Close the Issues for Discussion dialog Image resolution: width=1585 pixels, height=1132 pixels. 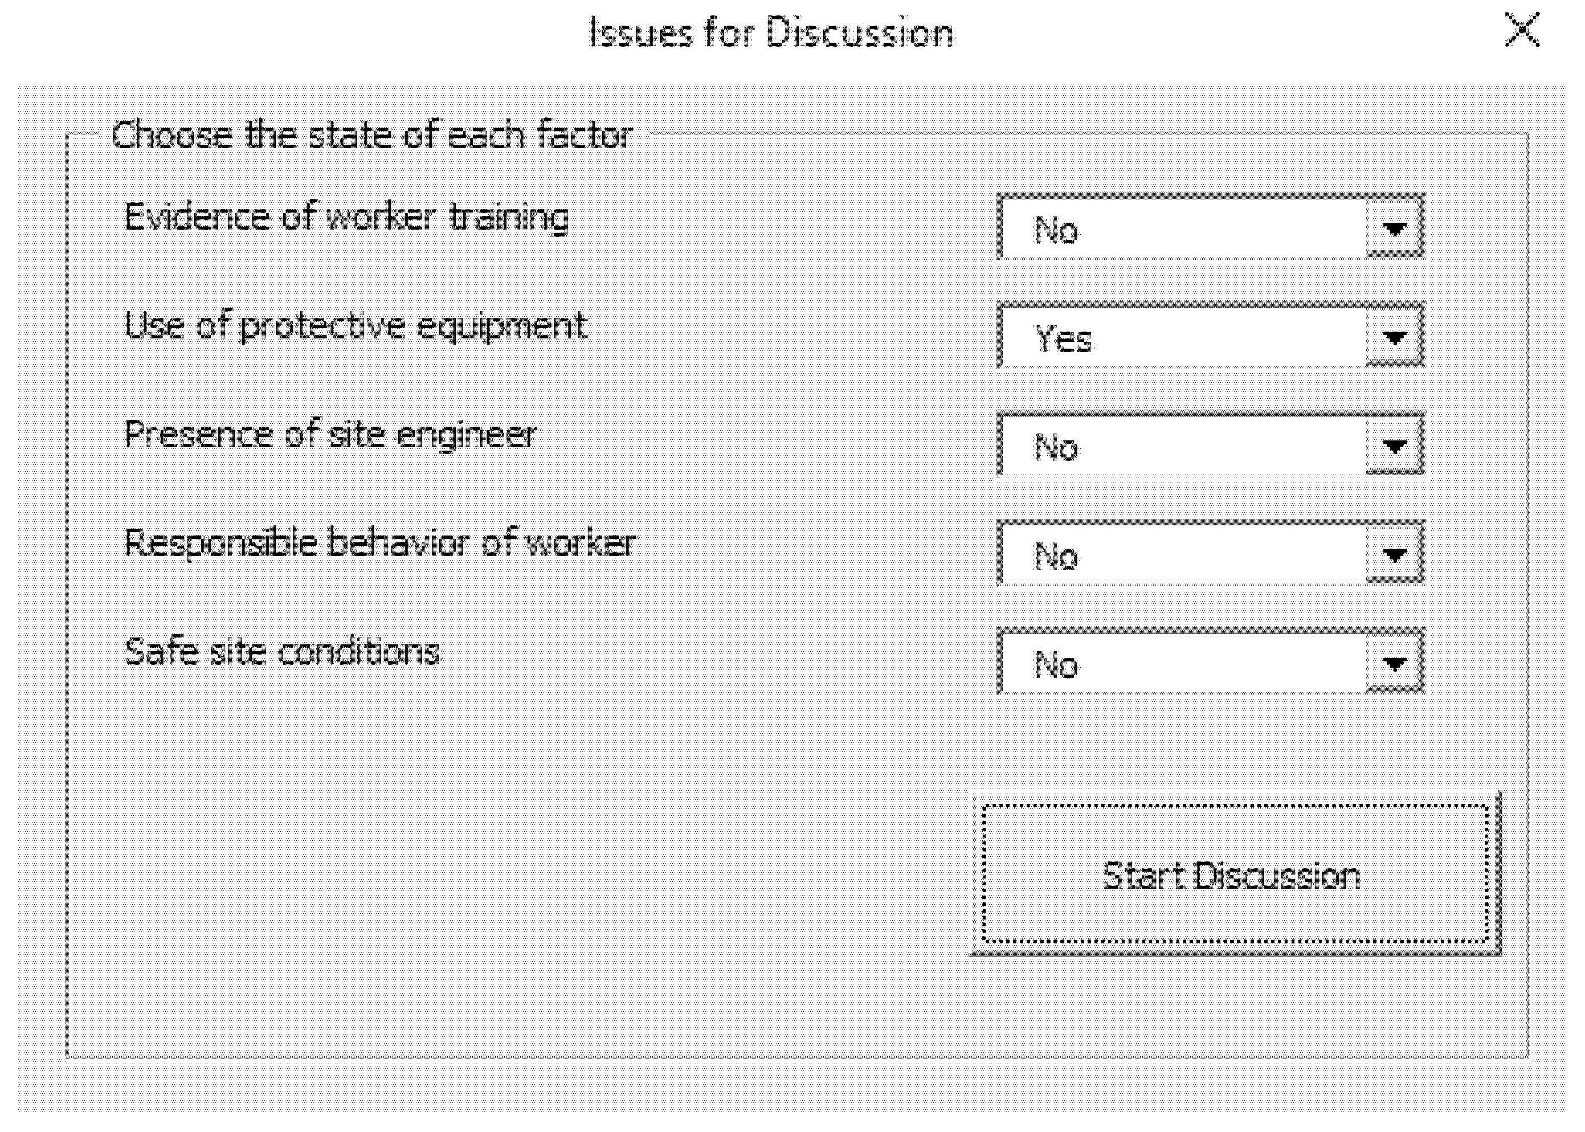(1523, 31)
